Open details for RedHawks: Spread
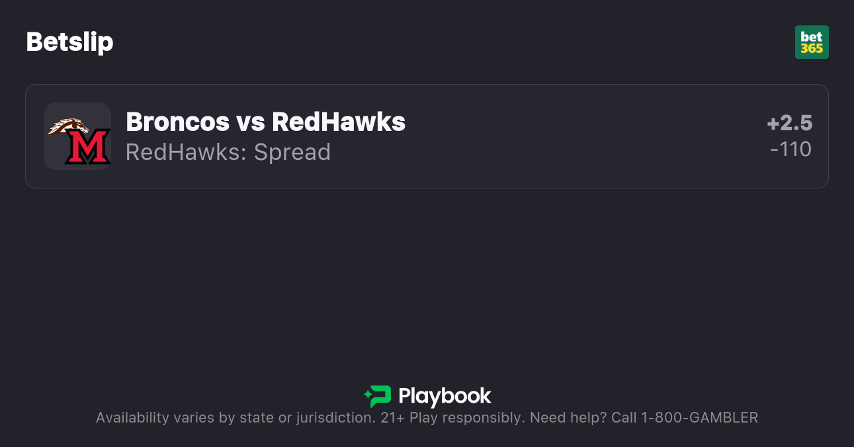 (228, 152)
